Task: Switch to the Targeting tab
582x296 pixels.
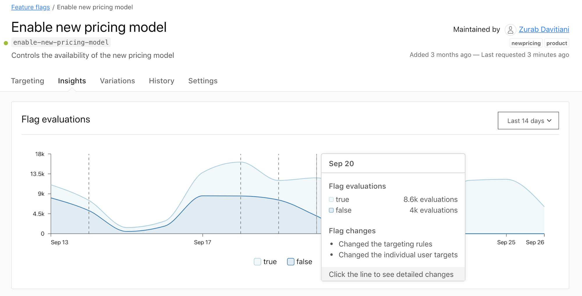Action: [x=28, y=81]
